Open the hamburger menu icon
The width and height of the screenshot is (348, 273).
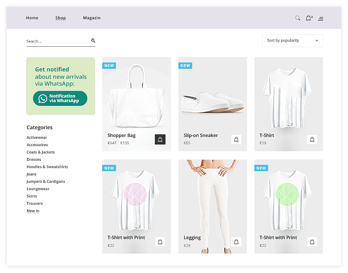[320, 19]
